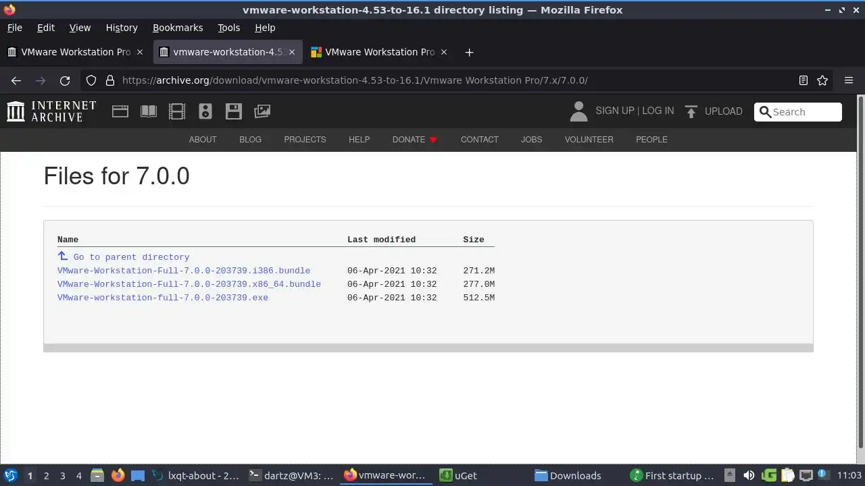
Task: Toggle reader view icon
Action: [804, 80]
